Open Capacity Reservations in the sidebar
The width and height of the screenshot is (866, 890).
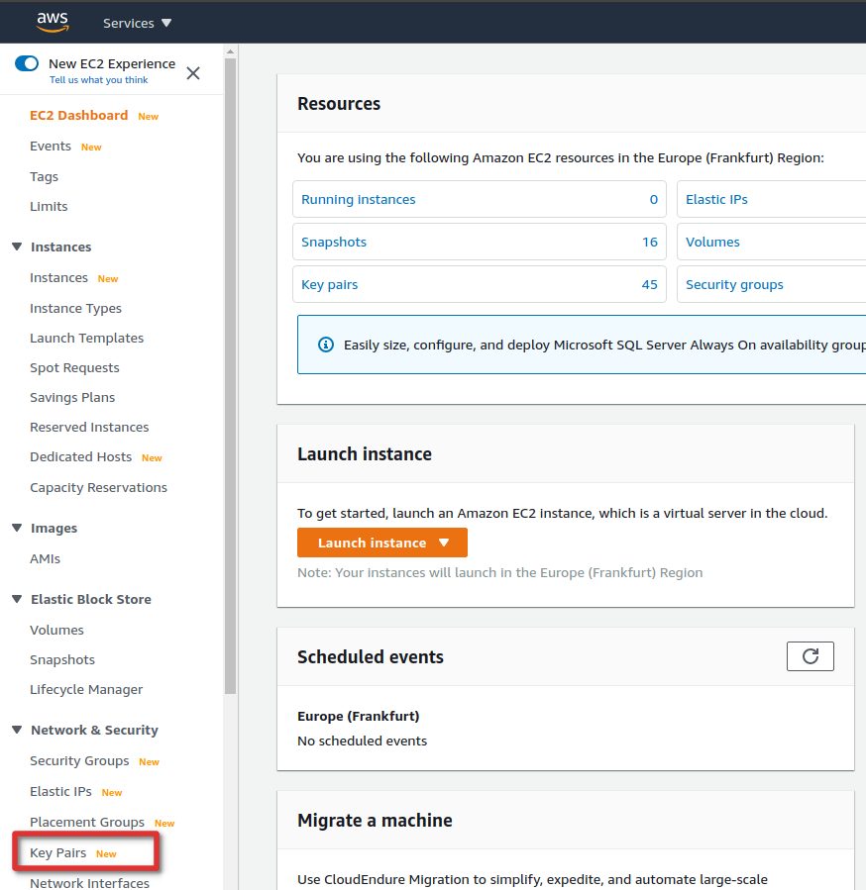pyautogui.click(x=98, y=488)
